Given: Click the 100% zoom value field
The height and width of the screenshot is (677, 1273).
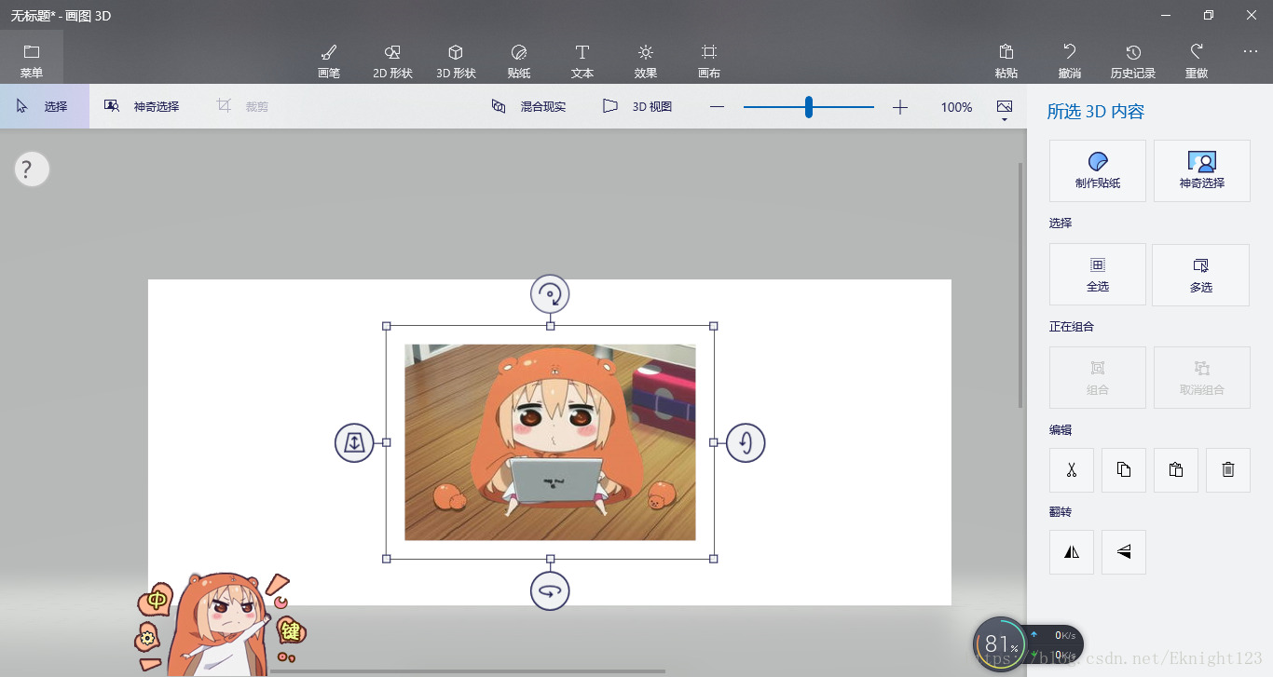Looking at the screenshot, I should pos(956,107).
